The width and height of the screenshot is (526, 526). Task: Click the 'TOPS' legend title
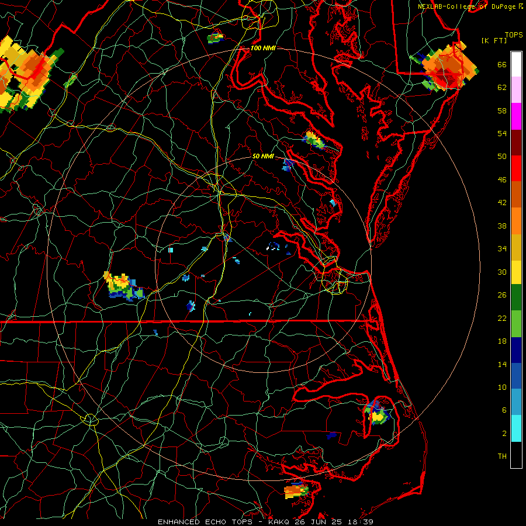point(514,35)
